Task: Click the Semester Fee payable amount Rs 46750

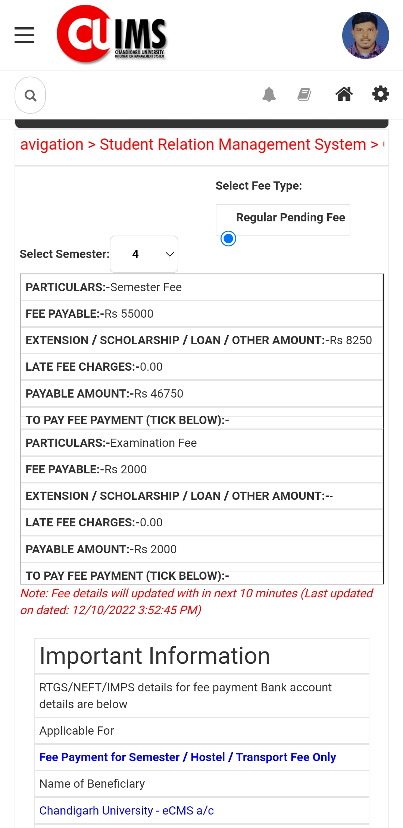Action: [159, 393]
